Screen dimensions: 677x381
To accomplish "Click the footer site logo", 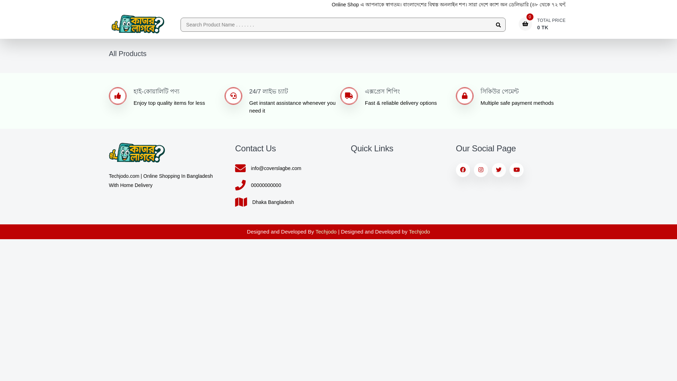I will tap(137, 153).
